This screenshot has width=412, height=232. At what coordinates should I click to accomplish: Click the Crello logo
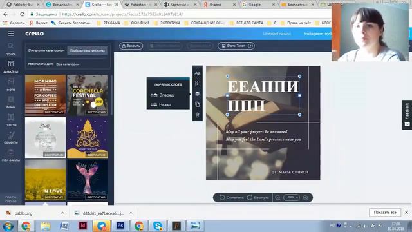[x=34, y=34]
